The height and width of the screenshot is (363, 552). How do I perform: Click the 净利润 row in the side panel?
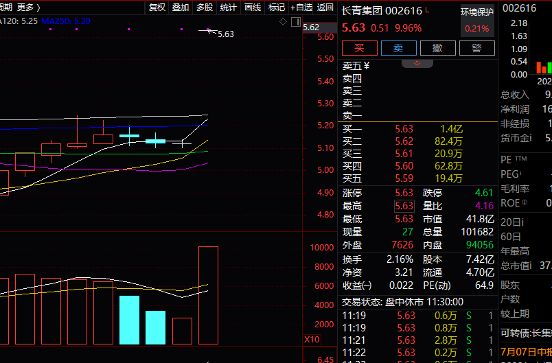coord(526,109)
